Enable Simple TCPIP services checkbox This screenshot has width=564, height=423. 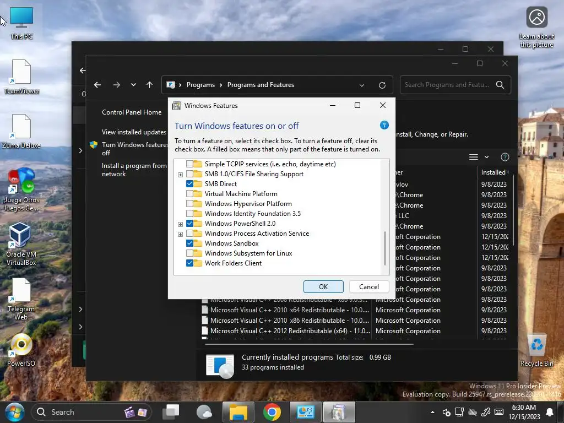(189, 164)
